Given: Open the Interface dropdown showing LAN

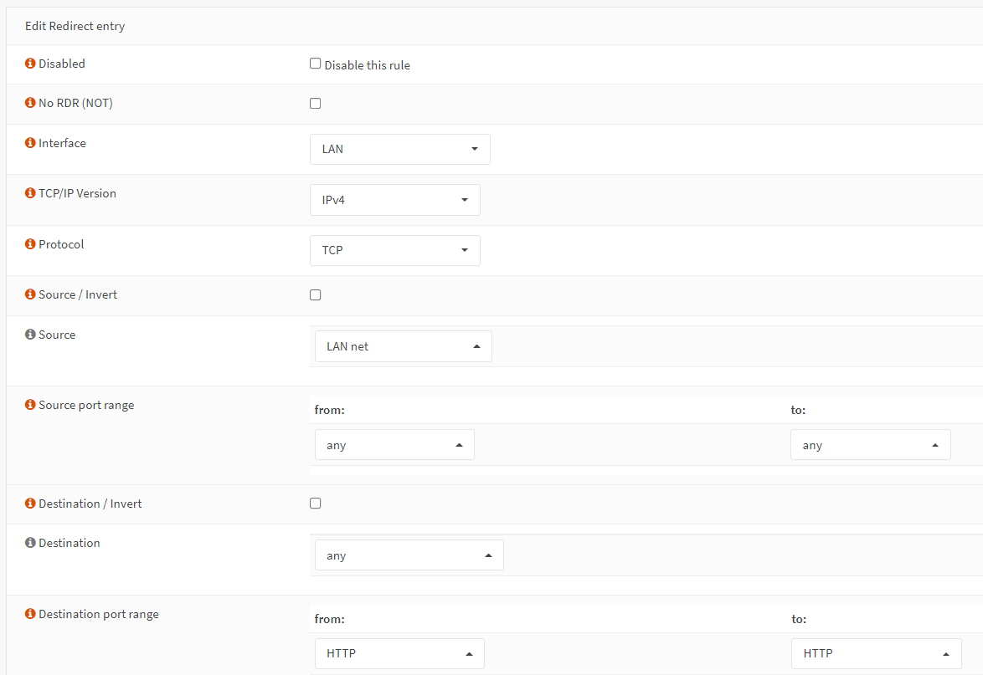Looking at the screenshot, I should (x=399, y=150).
